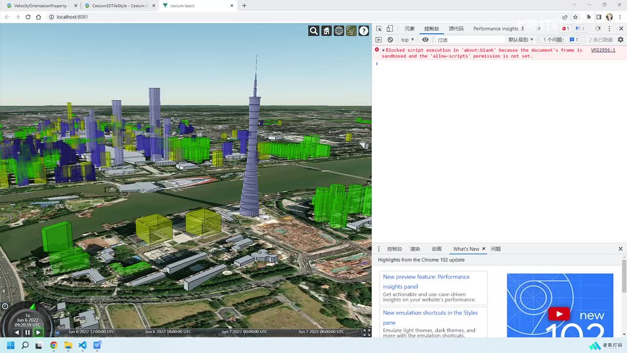Open the 'top' JavaScript context dropdown
627x353 pixels.
(408, 40)
